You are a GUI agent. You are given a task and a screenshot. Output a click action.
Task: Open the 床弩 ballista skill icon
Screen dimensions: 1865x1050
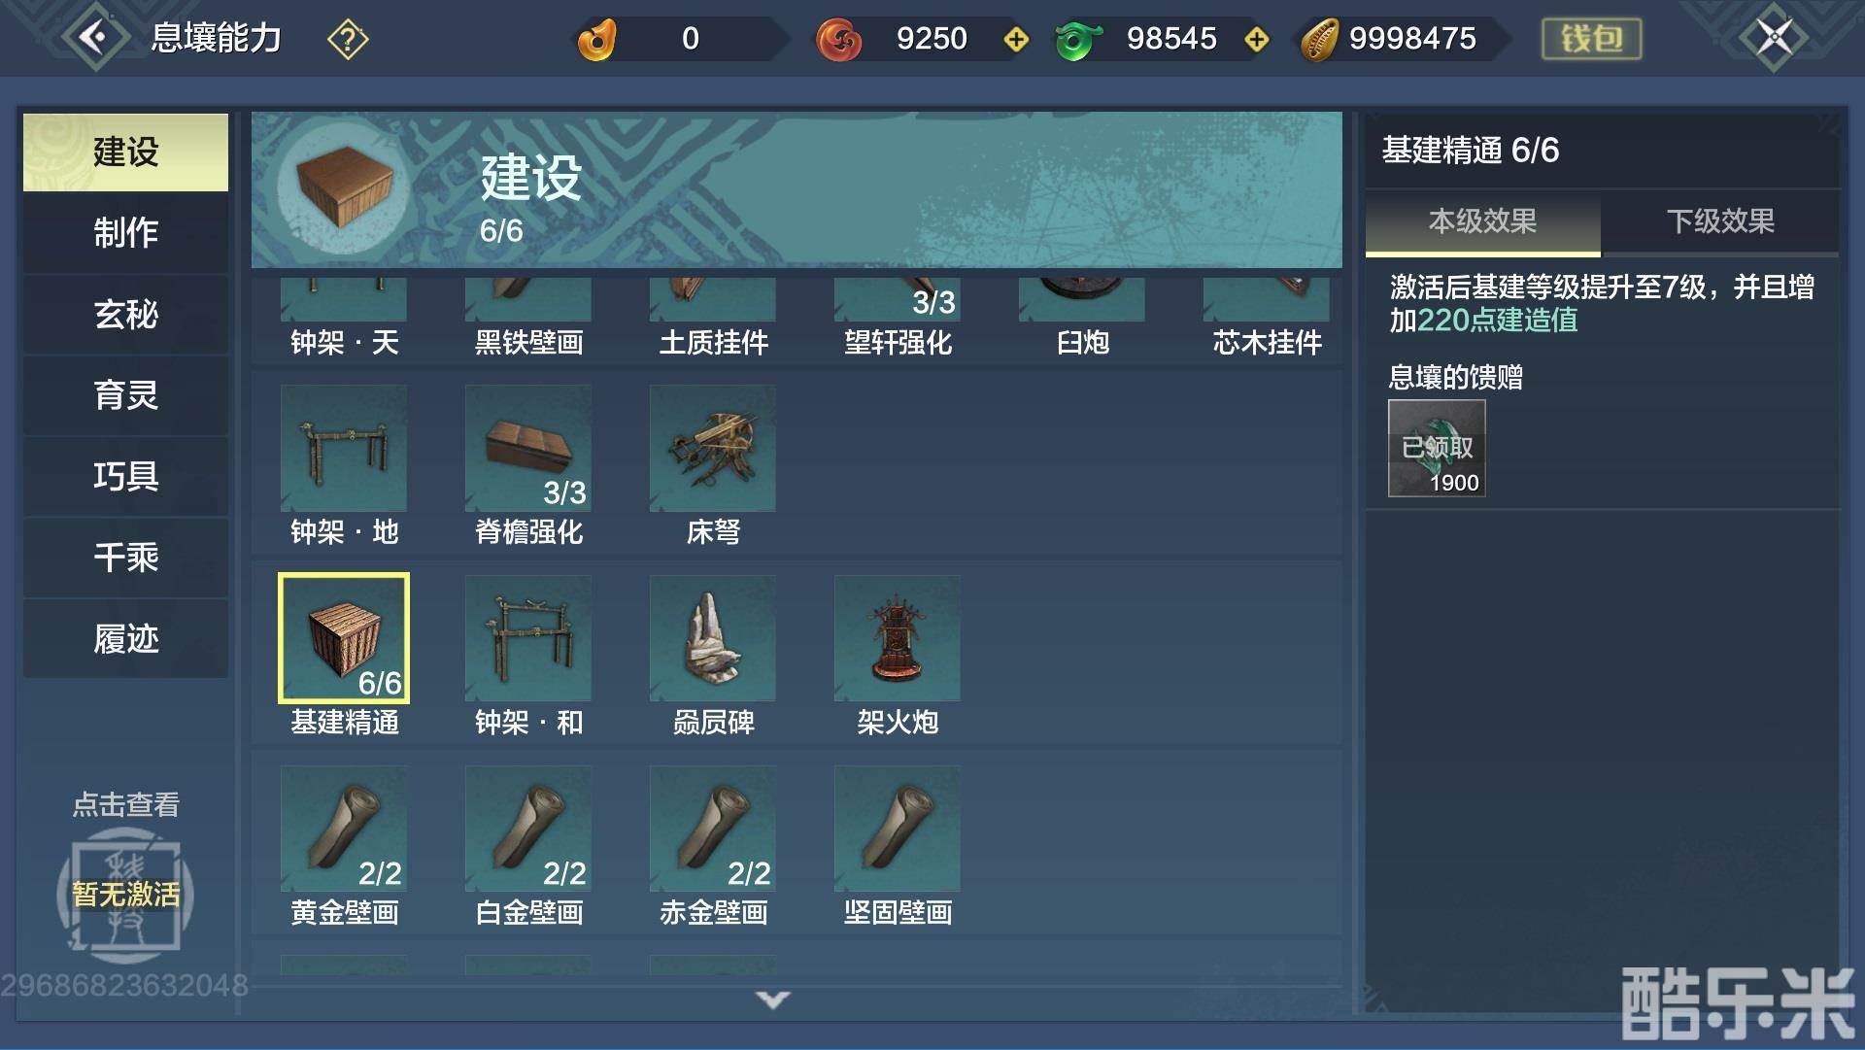[x=712, y=448]
